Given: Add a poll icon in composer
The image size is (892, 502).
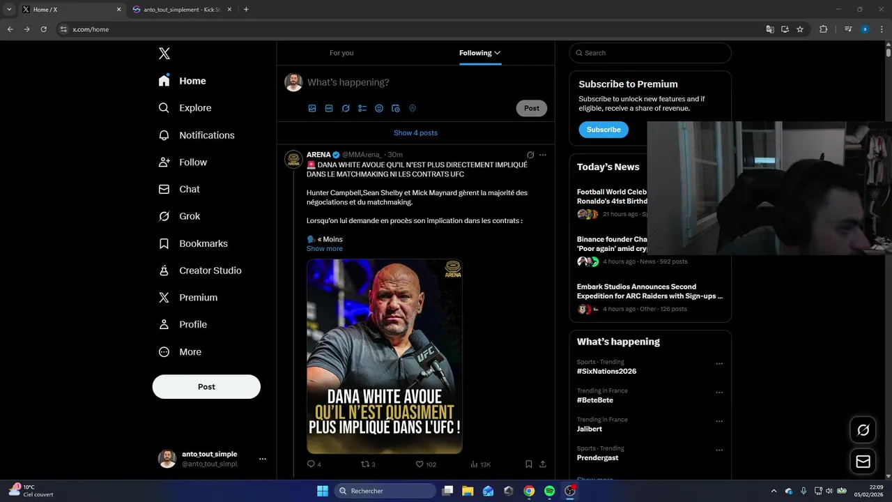Looking at the screenshot, I should coord(362,108).
